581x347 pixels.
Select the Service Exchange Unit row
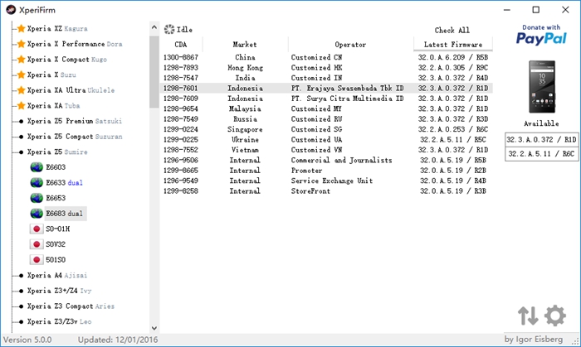coord(326,181)
